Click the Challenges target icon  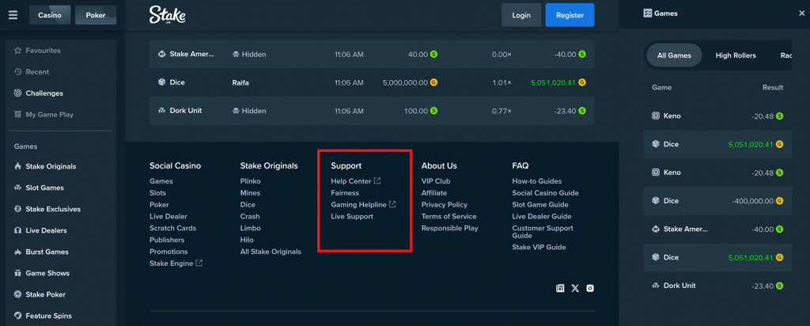pos(18,93)
